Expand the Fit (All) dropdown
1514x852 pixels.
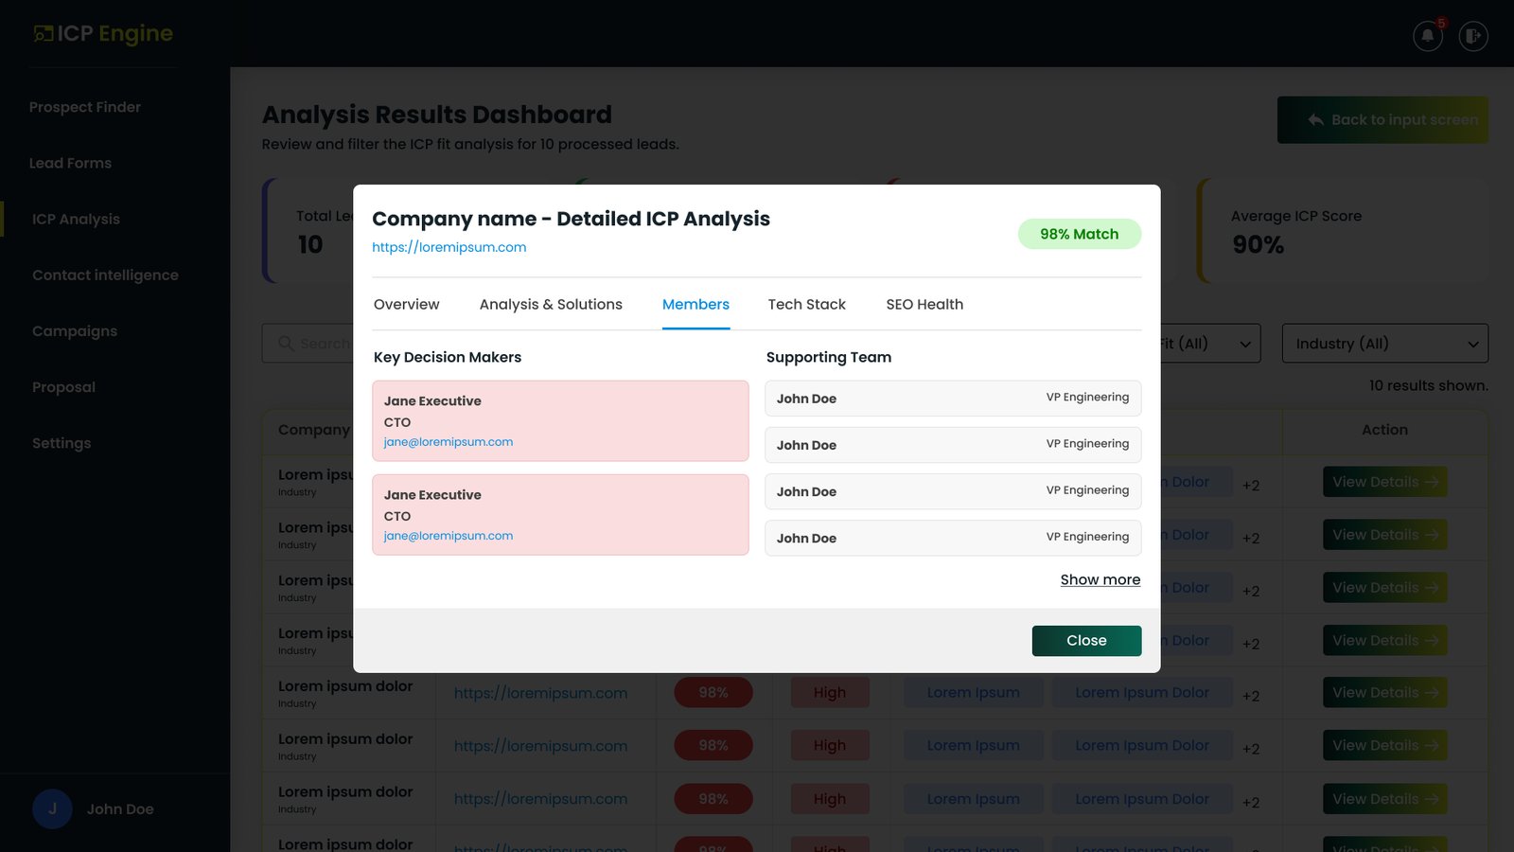1209,344
